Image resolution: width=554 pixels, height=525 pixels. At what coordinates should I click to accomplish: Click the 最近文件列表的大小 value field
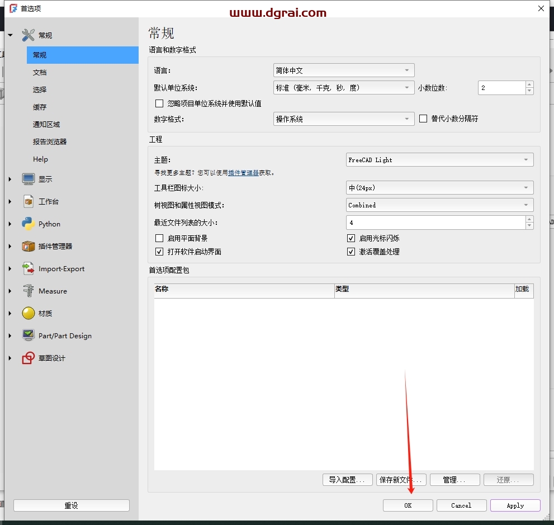click(x=435, y=223)
